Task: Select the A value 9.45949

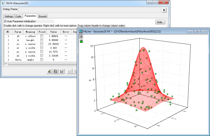Action: [x=54, y=40]
